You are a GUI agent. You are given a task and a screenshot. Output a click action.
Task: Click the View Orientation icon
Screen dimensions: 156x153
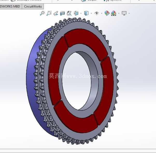(x=76, y=13)
